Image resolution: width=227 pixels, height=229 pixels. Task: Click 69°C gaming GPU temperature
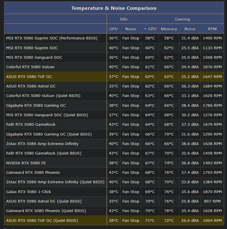coord(150,192)
